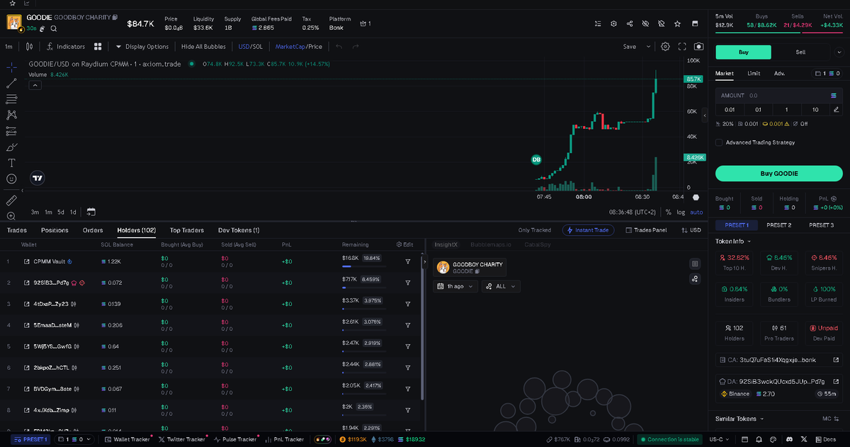The width and height of the screenshot is (850, 447).
Task: Enter fullscreen chart mode
Action: pyautogui.click(x=682, y=47)
